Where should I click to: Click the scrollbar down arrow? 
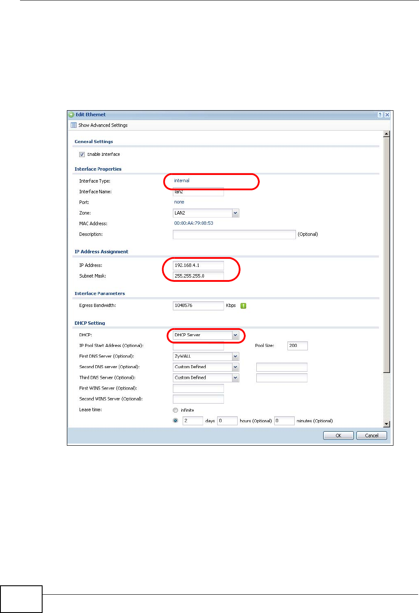pos(387,424)
